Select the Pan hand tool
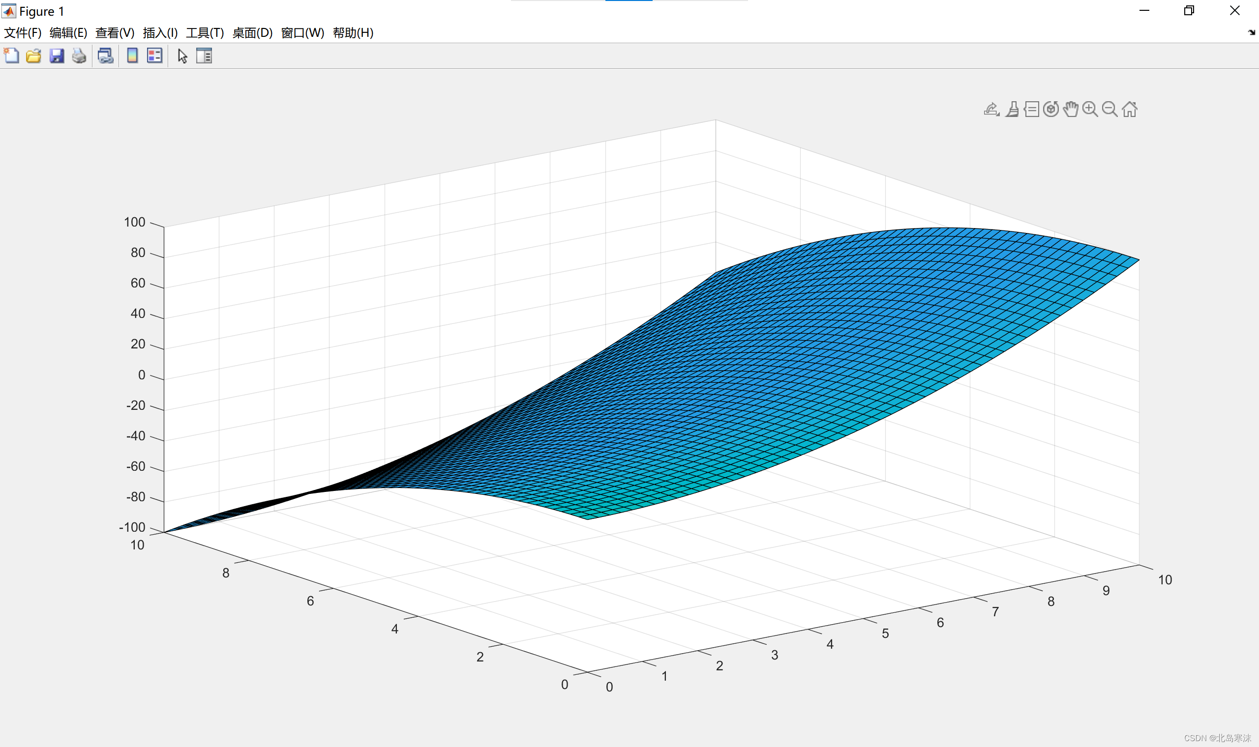The image size is (1259, 747). 1071,109
